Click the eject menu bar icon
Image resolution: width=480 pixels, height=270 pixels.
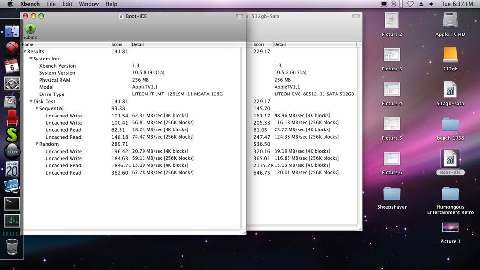421,4
